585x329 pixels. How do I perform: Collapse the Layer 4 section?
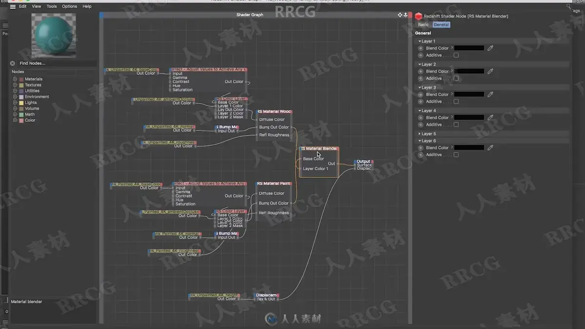tap(420, 110)
